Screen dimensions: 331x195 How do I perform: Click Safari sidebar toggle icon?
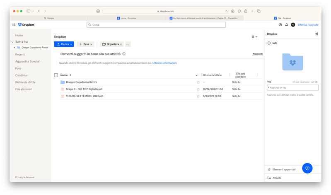(x=28, y=11)
